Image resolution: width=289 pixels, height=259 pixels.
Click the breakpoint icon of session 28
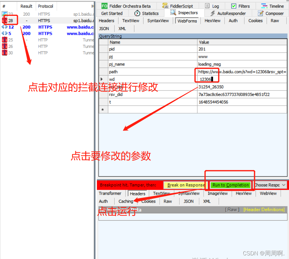(x=5, y=20)
